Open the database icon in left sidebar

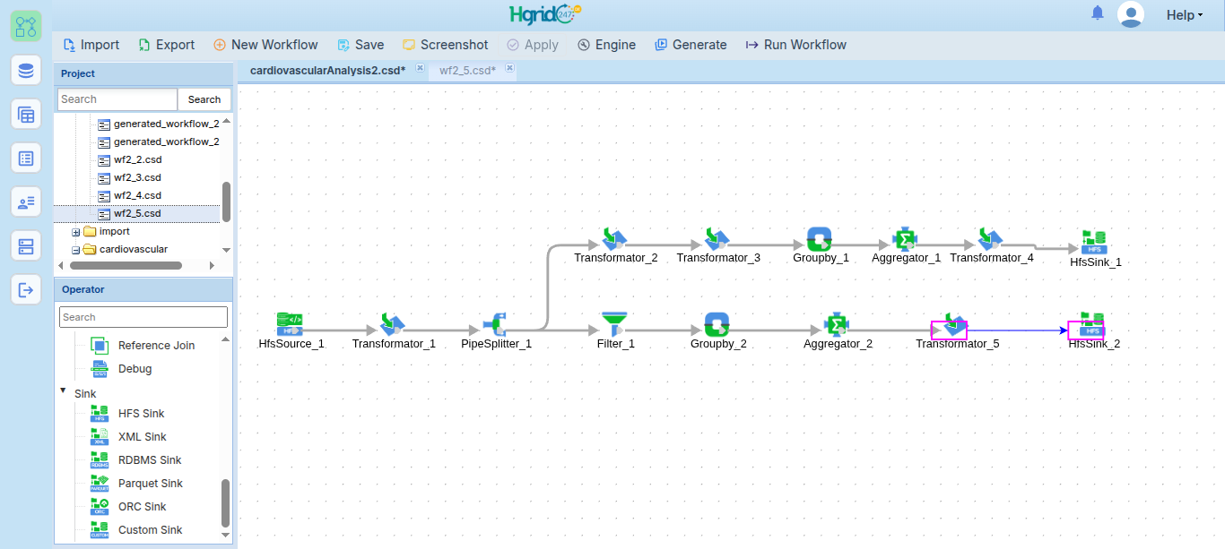pyautogui.click(x=26, y=70)
